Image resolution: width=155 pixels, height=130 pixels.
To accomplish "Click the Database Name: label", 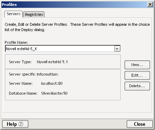I will pos(23,93).
